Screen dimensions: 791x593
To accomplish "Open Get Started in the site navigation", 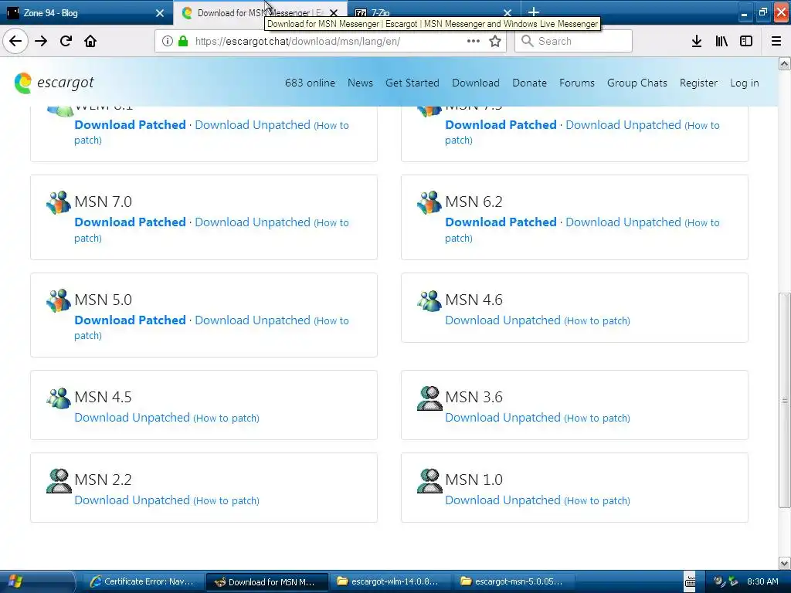I will (412, 83).
